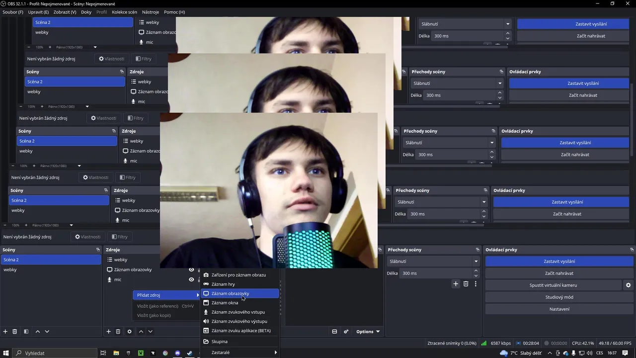Select Záznam okna in the source submenu
The image size is (636, 358).
[x=240, y=303]
